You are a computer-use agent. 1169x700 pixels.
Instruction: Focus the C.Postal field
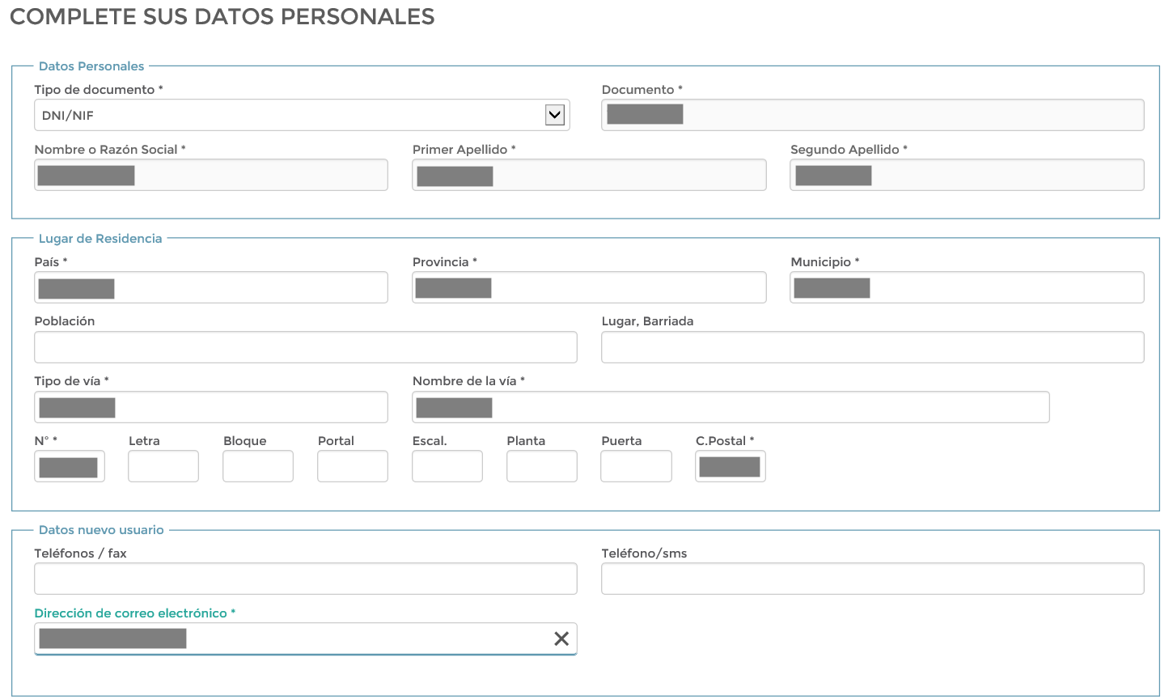(731, 466)
